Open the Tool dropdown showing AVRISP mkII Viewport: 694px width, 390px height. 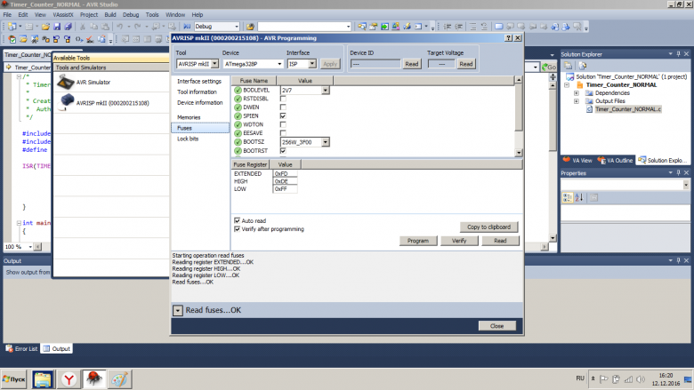214,64
